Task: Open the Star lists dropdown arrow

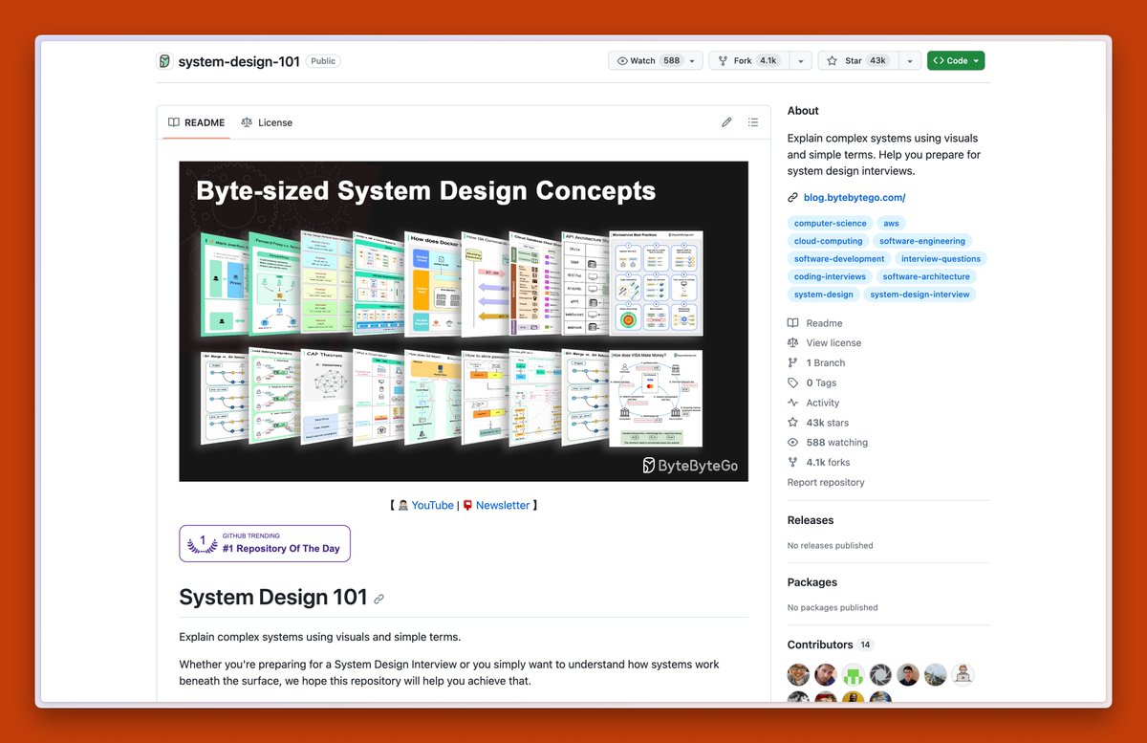Action: pyautogui.click(x=911, y=60)
